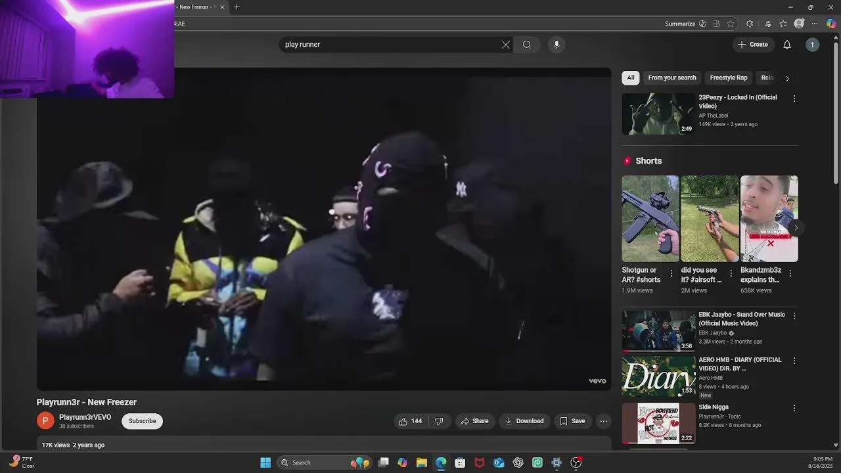Open EBK Jaaybo channel link
The width and height of the screenshot is (841, 473).
tap(713, 333)
